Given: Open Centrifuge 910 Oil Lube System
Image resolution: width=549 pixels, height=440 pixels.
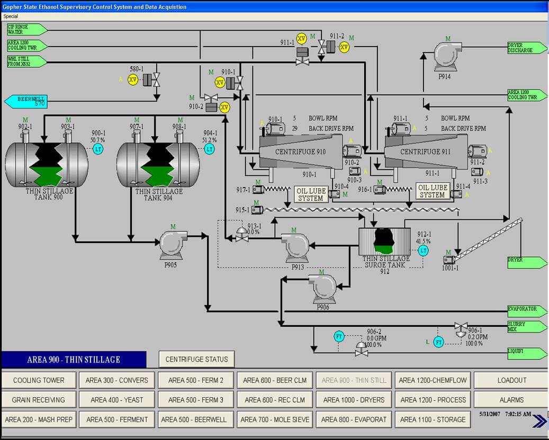Looking at the screenshot, I should coord(311,194).
